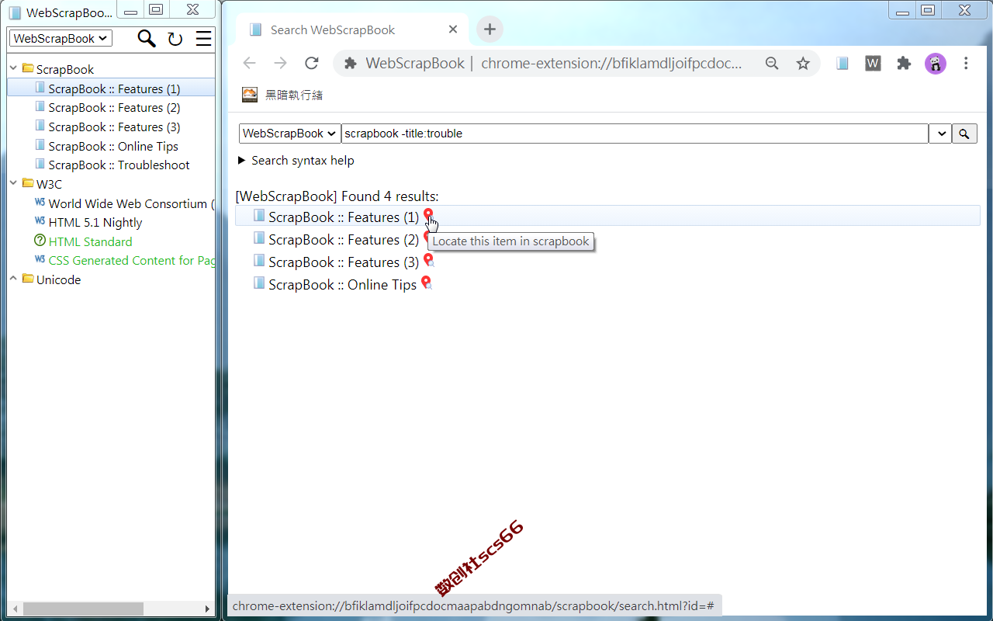Click the refresh icon in sidebar toolbar
993x621 pixels.
point(175,39)
